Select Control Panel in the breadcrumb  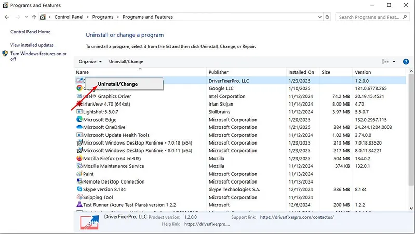69,17
